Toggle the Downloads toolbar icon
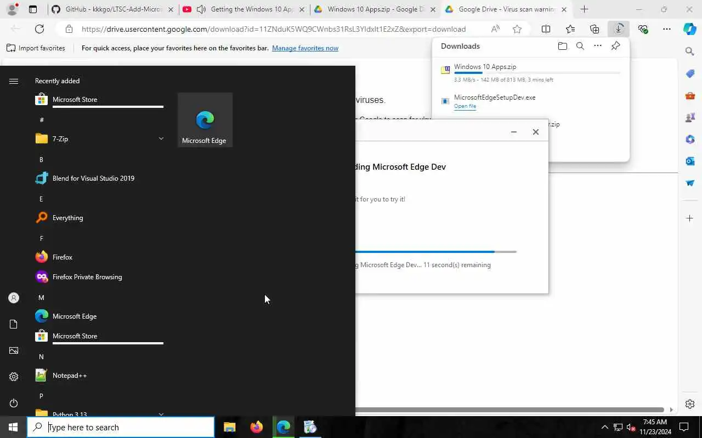Image resolution: width=702 pixels, height=438 pixels. pyautogui.click(x=619, y=29)
